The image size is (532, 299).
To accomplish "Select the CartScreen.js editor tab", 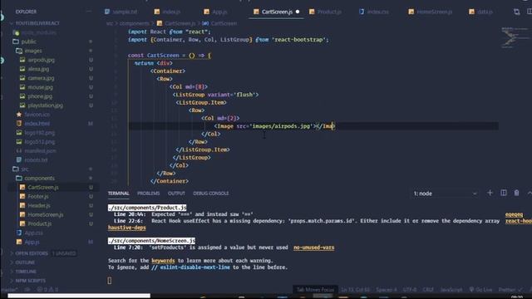I will pyautogui.click(x=277, y=12).
